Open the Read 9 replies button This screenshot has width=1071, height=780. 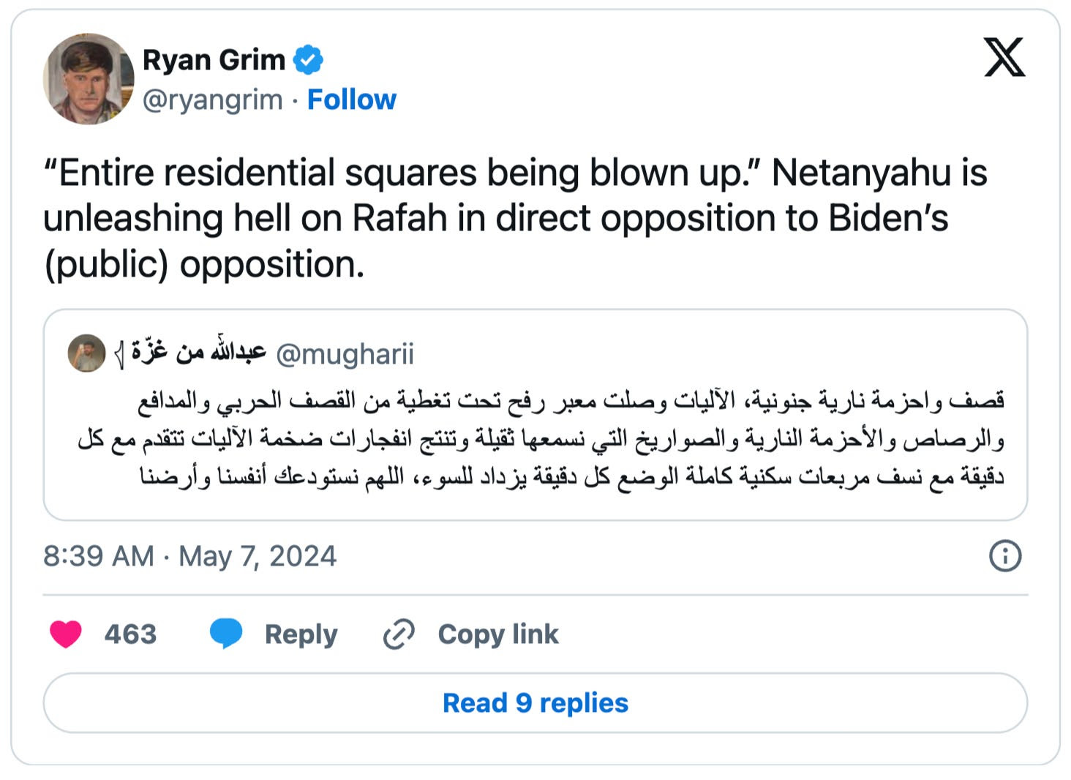(x=535, y=703)
